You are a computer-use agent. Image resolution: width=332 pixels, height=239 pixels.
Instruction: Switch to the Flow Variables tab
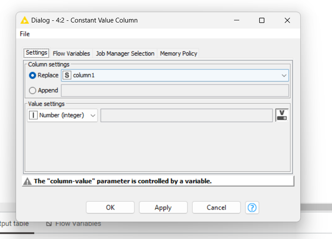coord(72,54)
